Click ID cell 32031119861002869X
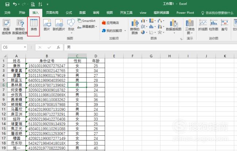This screenshot has width=237, height=151. coord(47,95)
